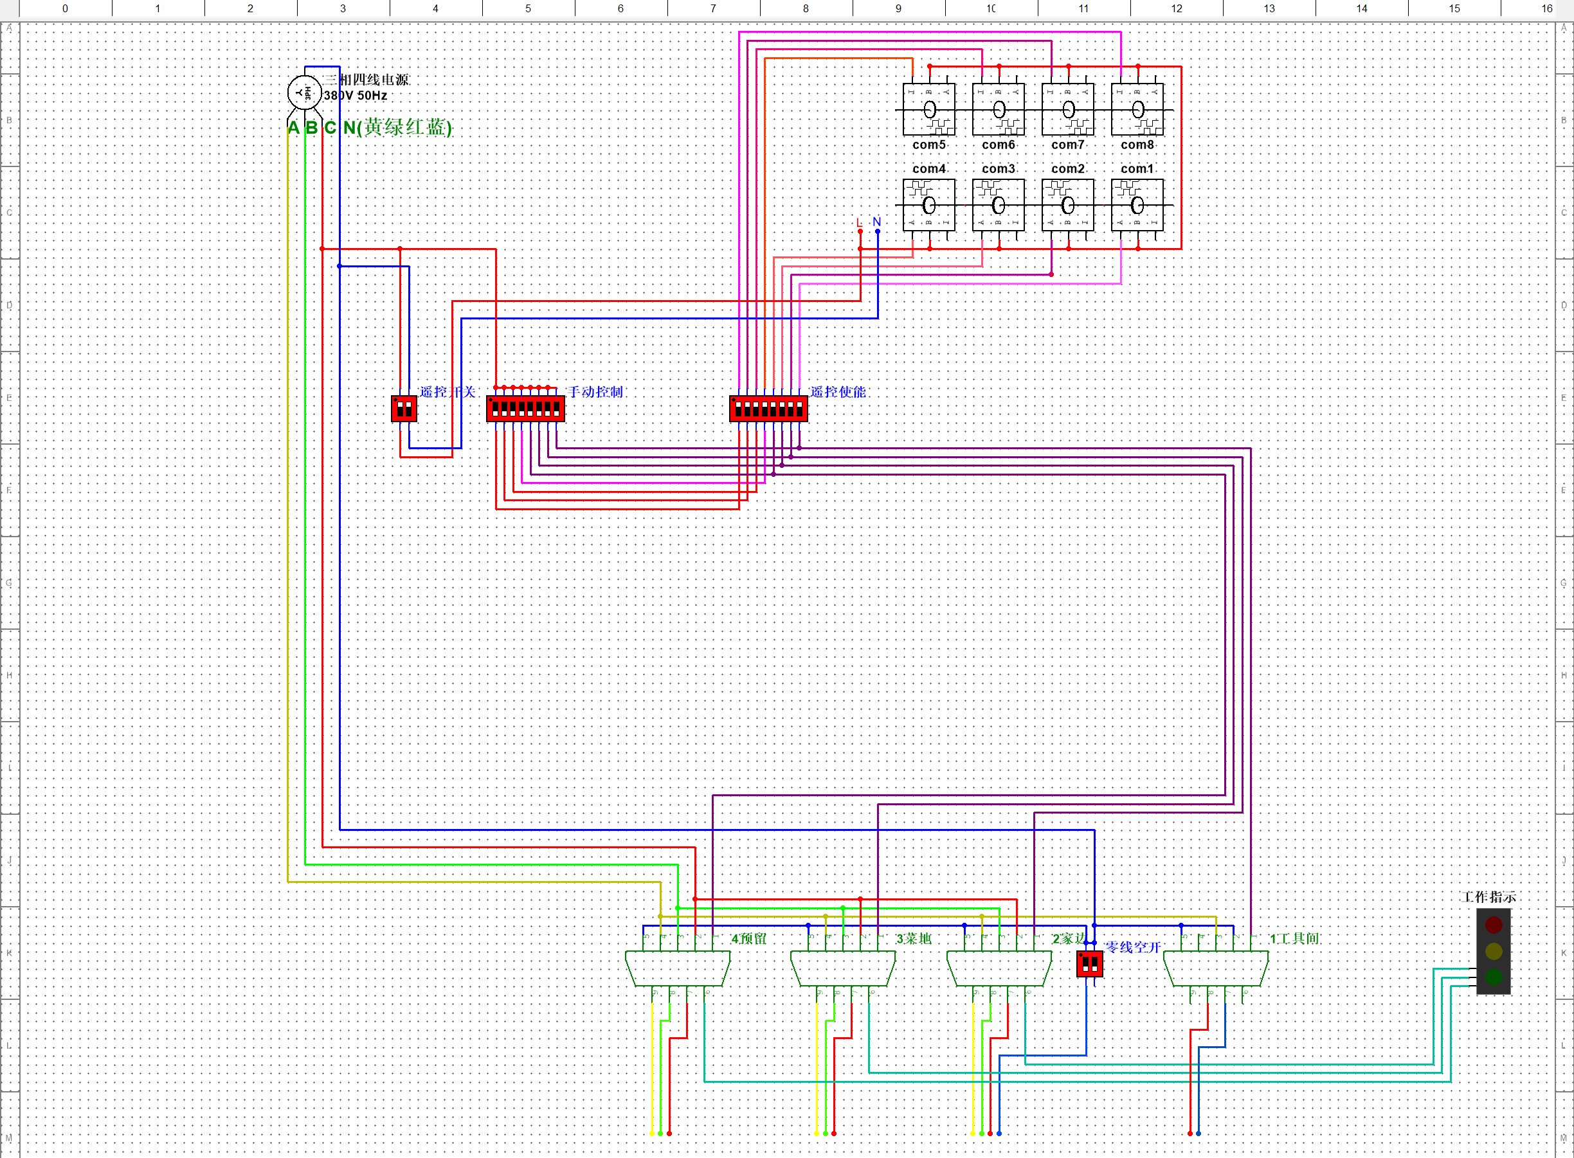
Task: Click the 1工具间 contactor block
Action: coord(1216,968)
